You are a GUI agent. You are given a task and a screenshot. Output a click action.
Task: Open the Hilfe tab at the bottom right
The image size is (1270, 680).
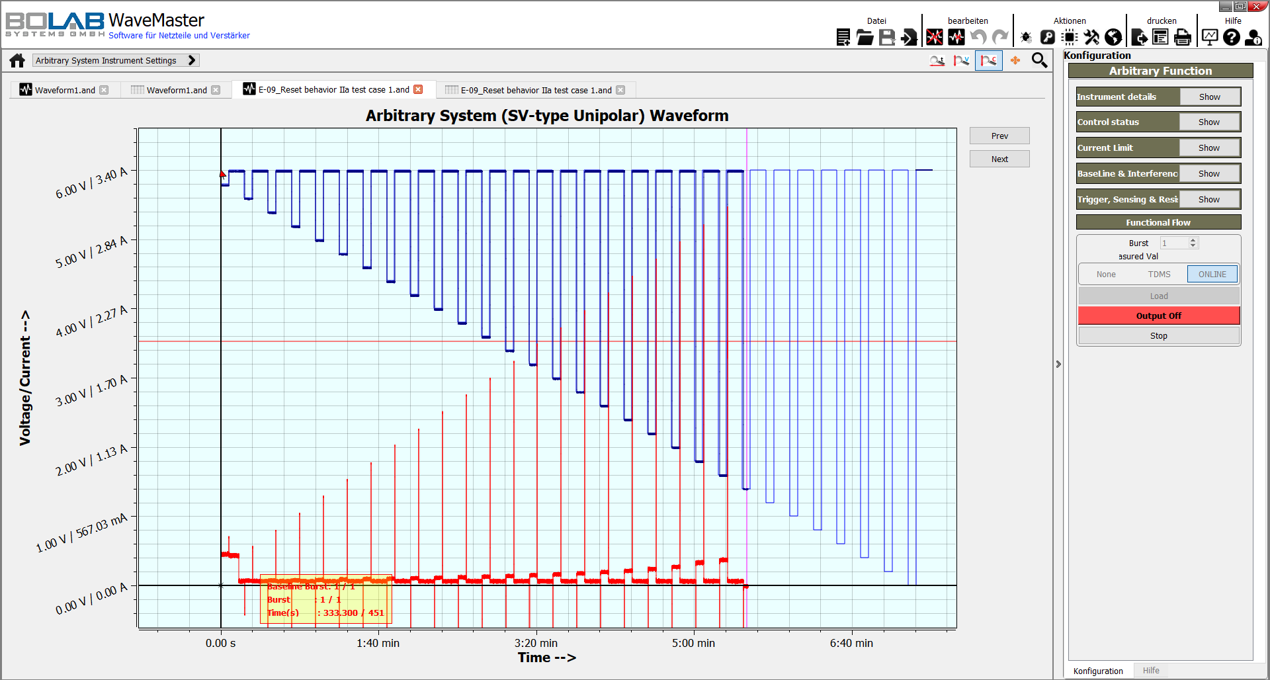click(x=1151, y=671)
